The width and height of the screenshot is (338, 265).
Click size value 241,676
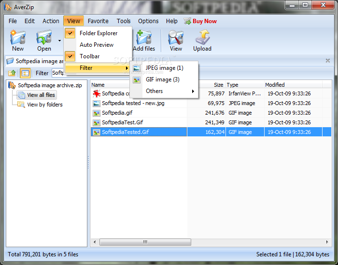pyautogui.click(x=215, y=113)
